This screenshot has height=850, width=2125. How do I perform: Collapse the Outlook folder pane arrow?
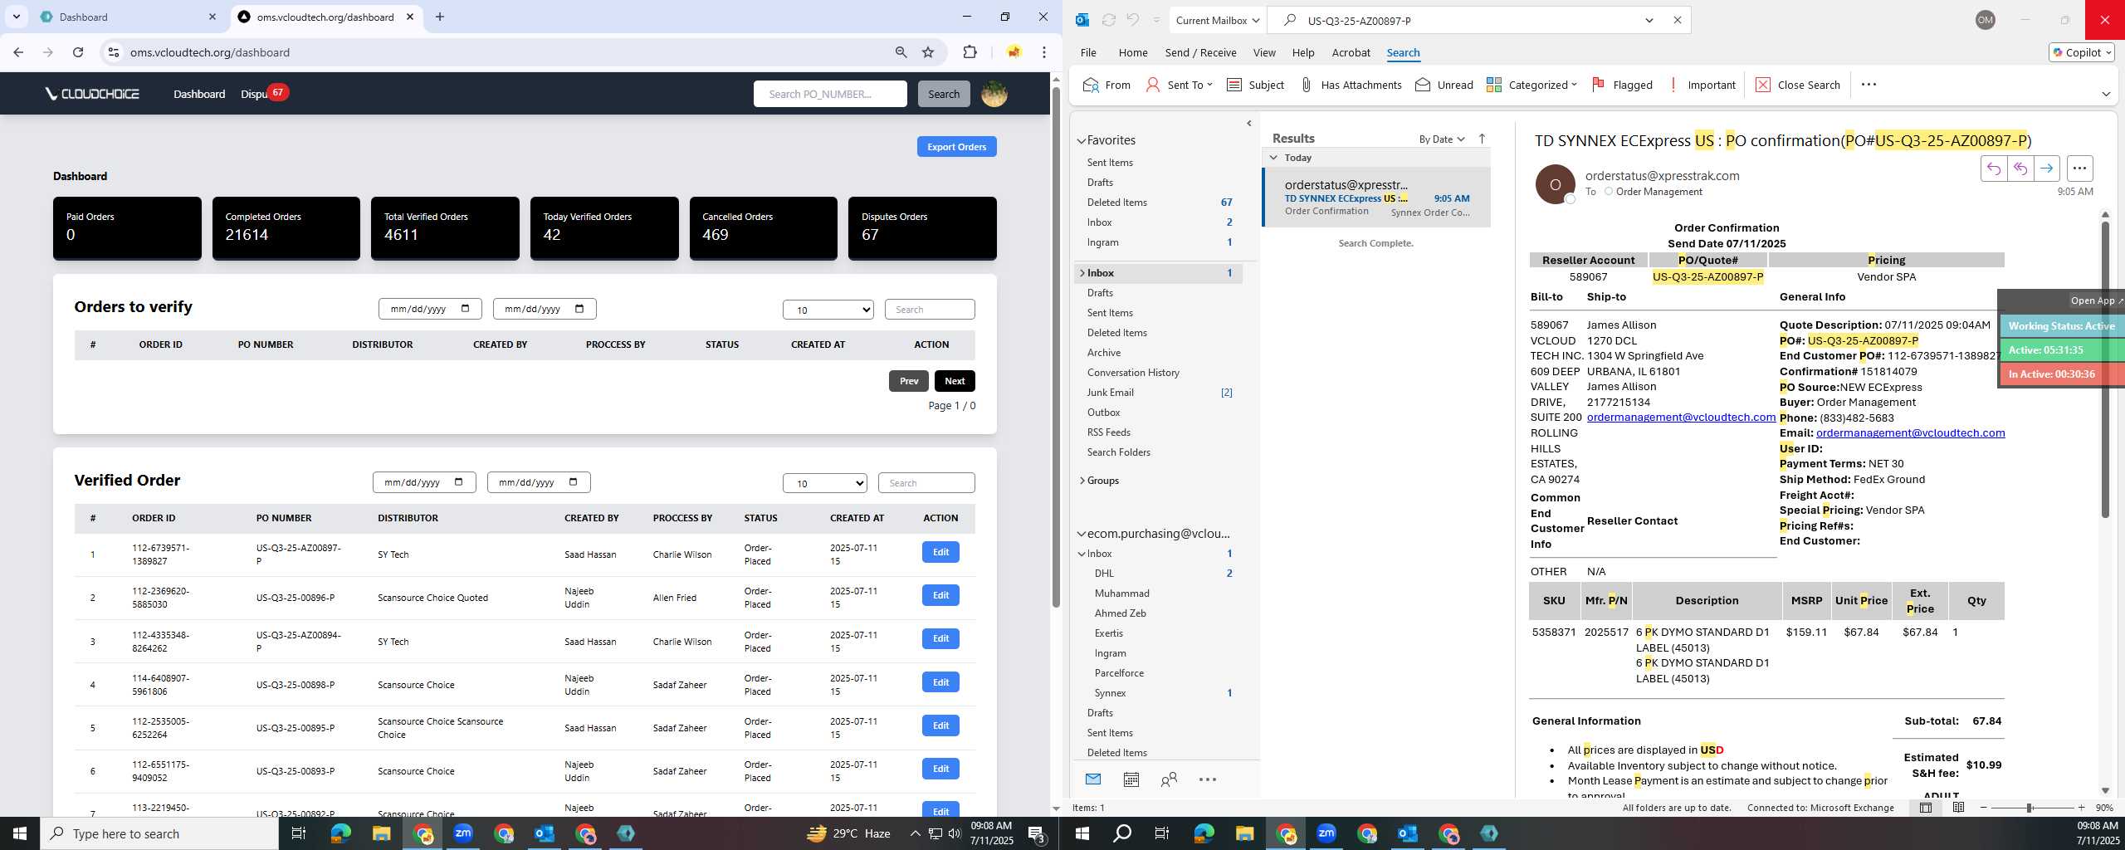(x=1249, y=124)
